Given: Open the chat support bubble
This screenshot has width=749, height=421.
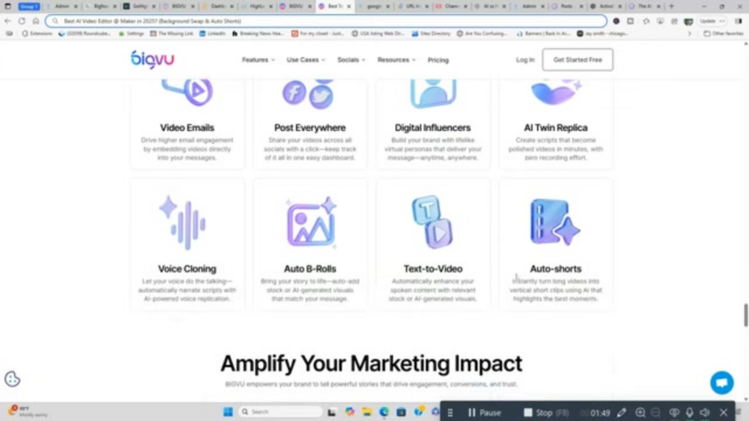Looking at the screenshot, I should (x=721, y=382).
